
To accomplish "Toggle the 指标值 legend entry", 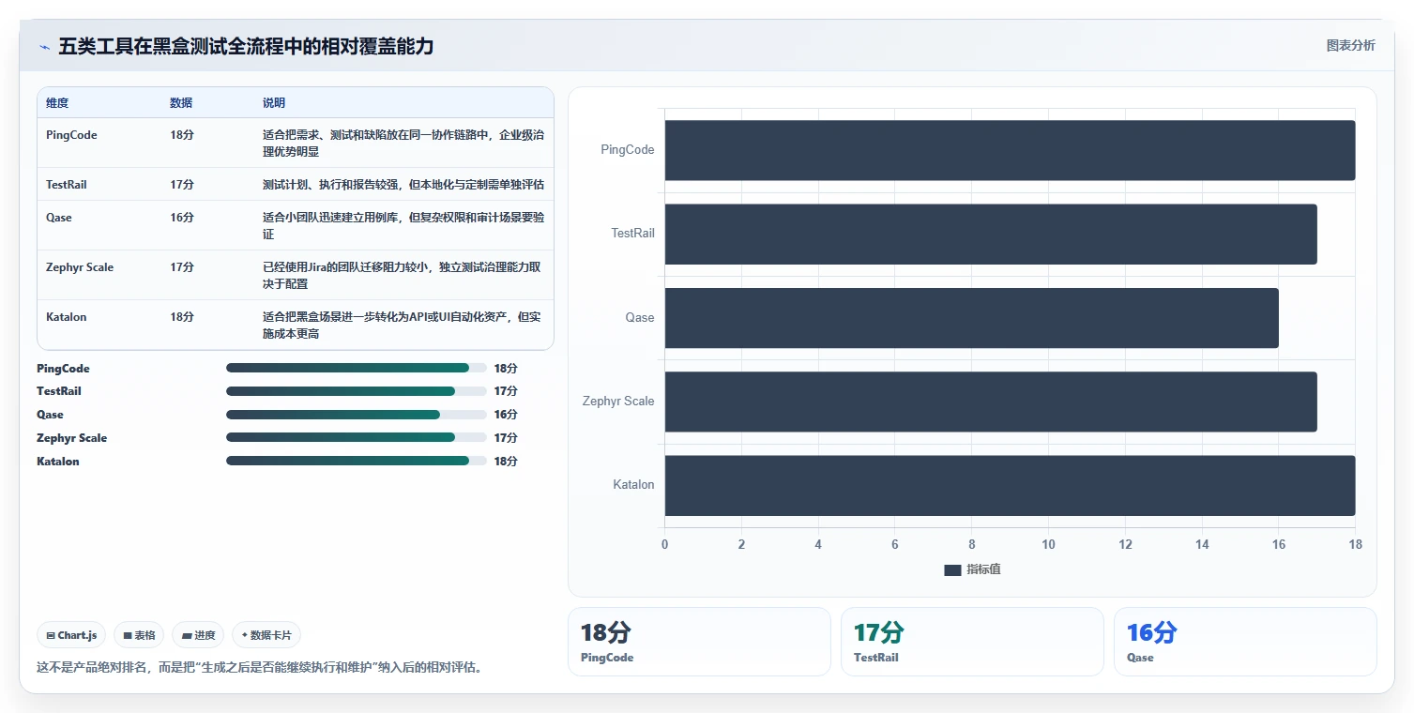I will (972, 569).
